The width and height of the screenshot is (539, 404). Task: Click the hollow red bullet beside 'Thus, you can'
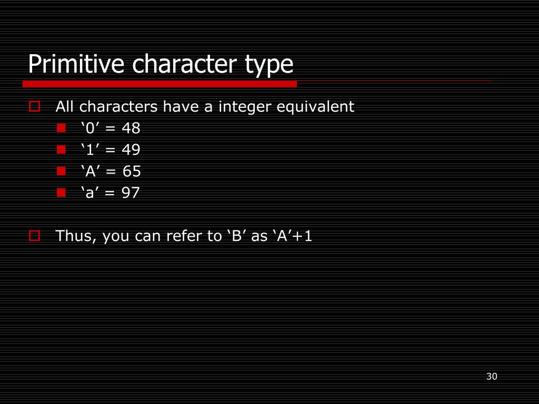tap(35, 236)
